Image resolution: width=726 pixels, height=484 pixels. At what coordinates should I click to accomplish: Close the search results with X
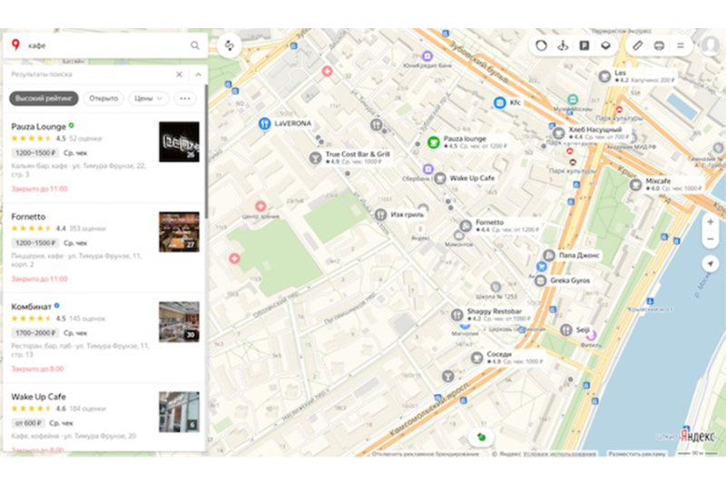pyautogui.click(x=179, y=74)
